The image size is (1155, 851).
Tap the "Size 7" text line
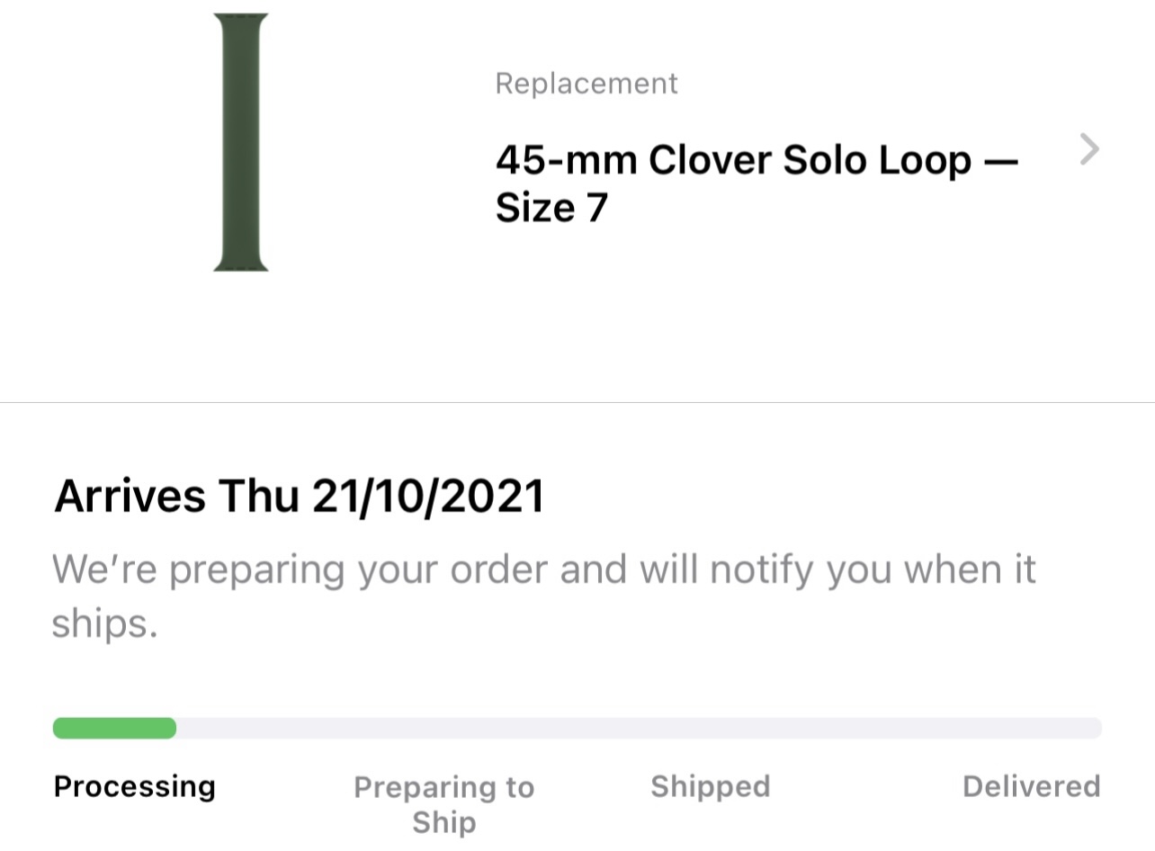pyautogui.click(x=551, y=208)
